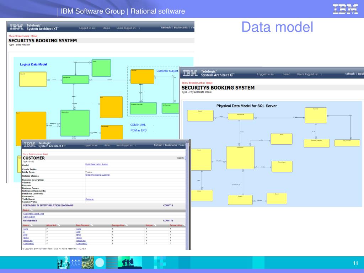
Task: Sort attributes by the Foreign Key column
Action: tap(118, 225)
